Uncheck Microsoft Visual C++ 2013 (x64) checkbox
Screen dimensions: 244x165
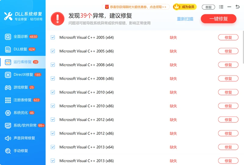tap(53, 147)
